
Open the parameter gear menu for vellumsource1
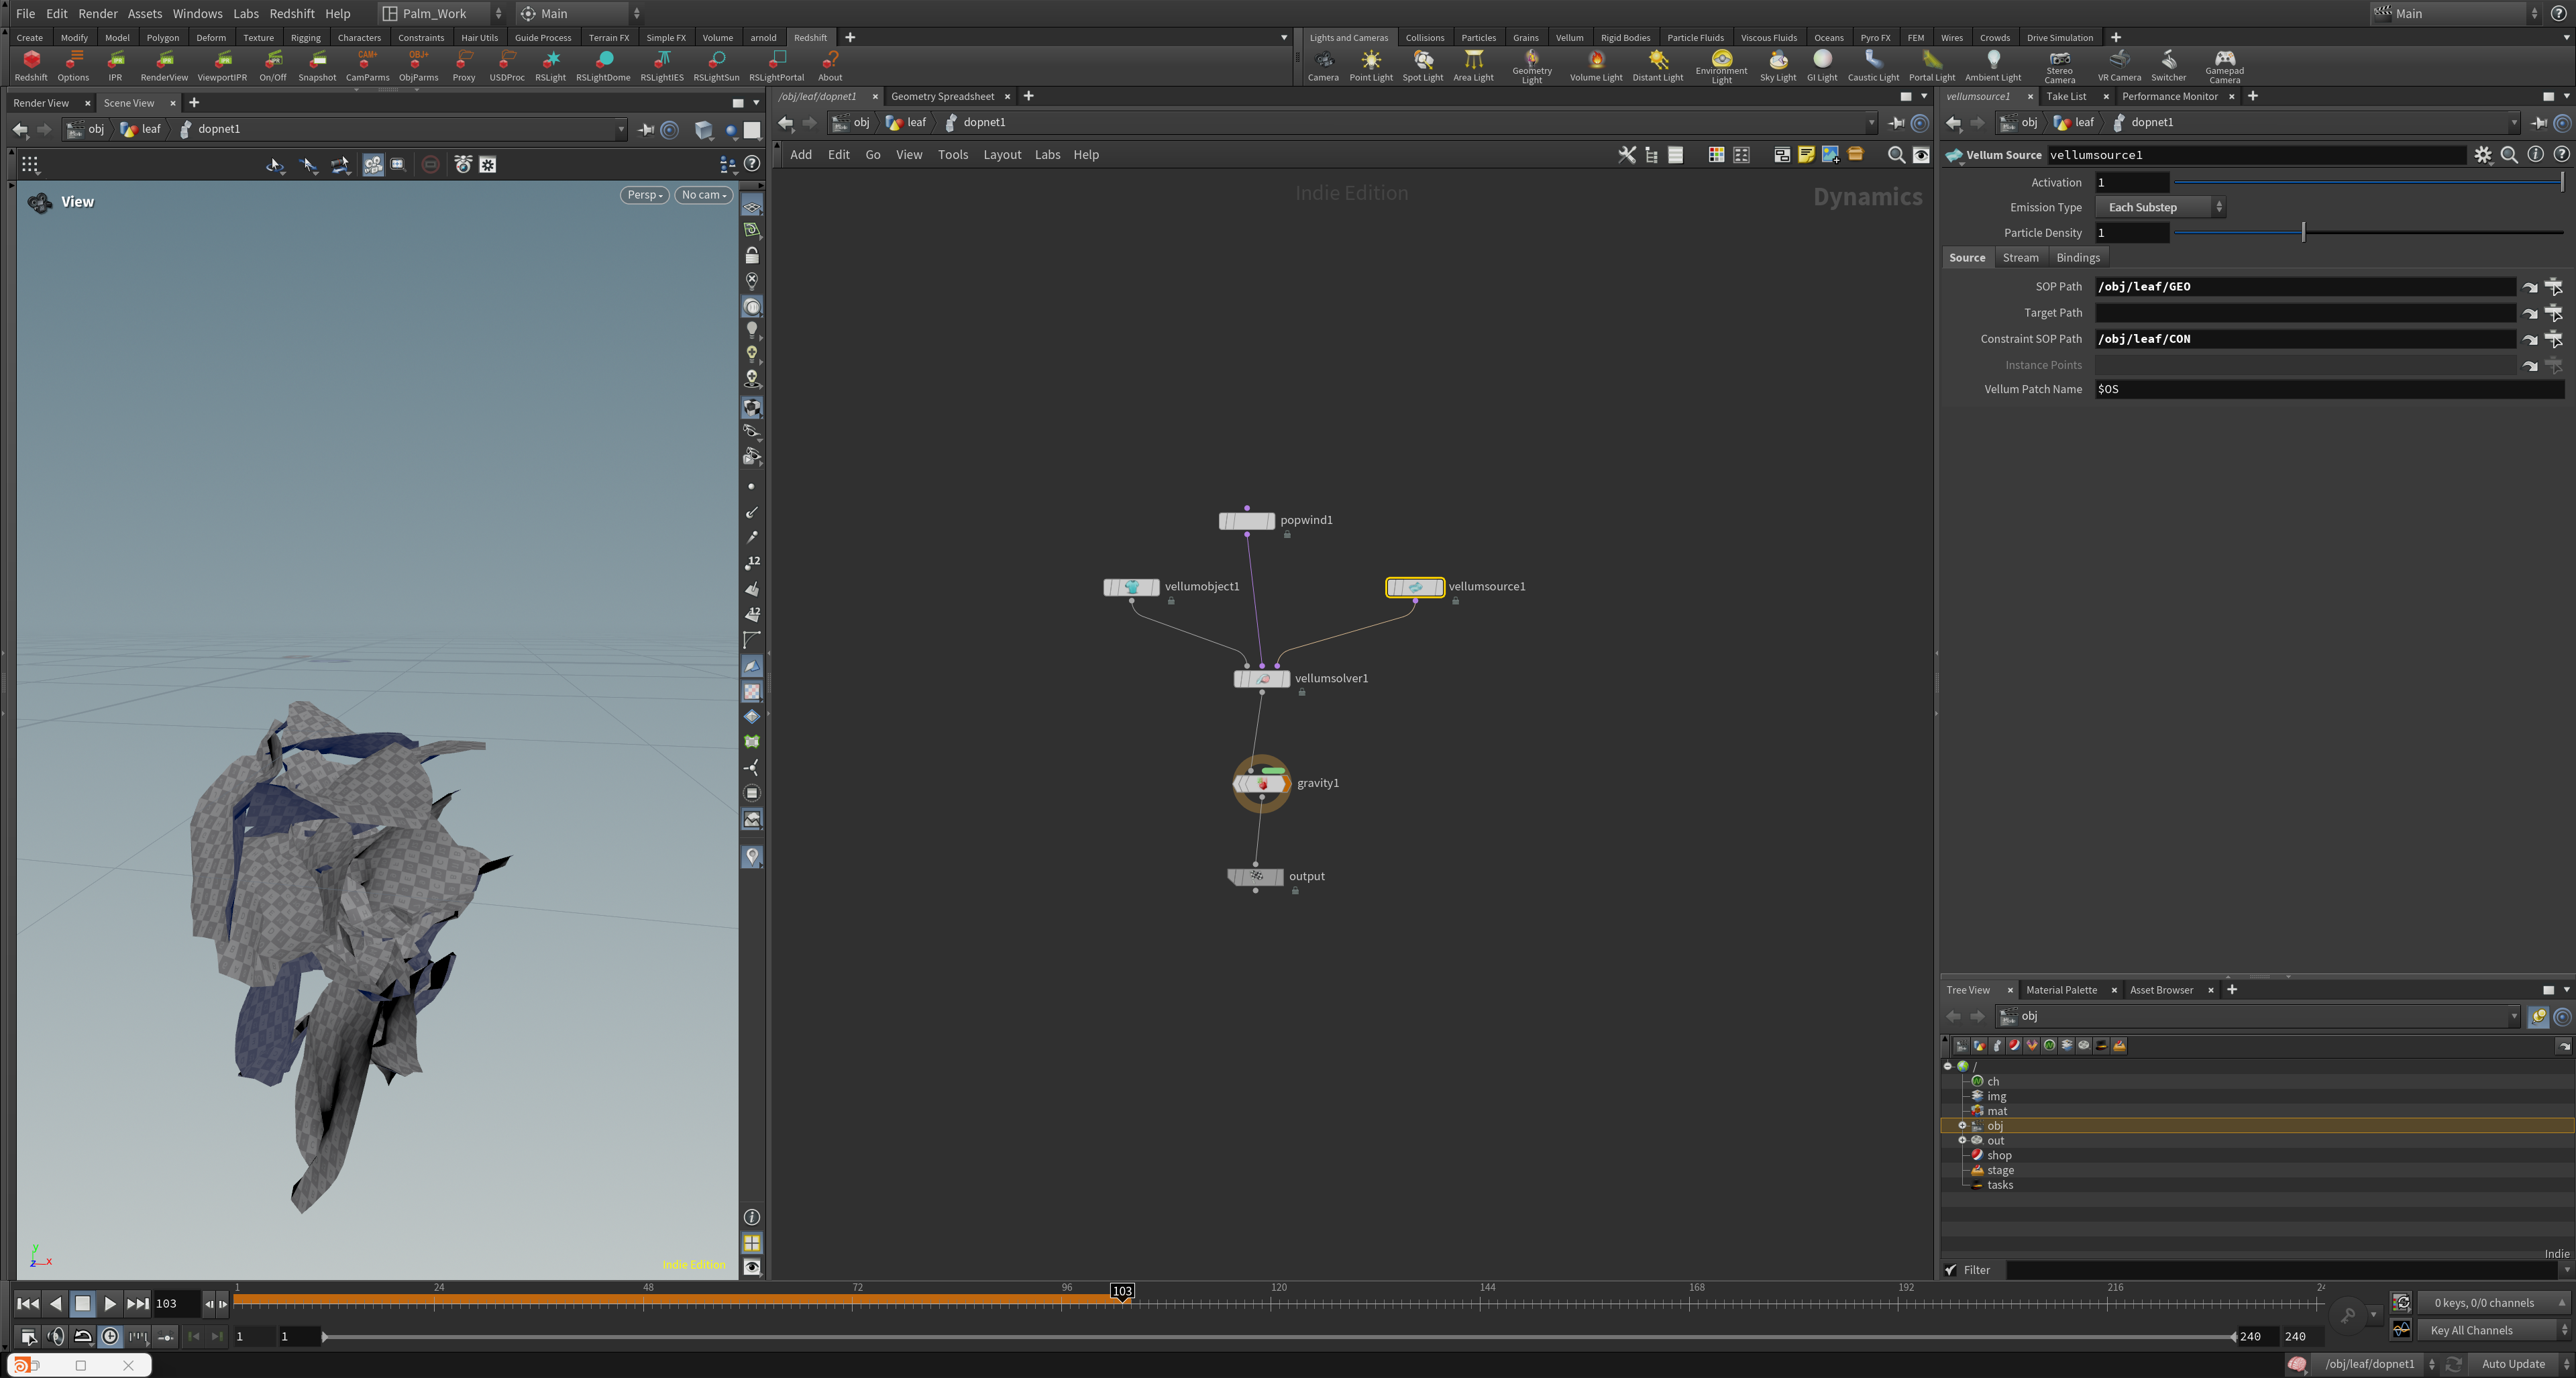tap(2483, 155)
